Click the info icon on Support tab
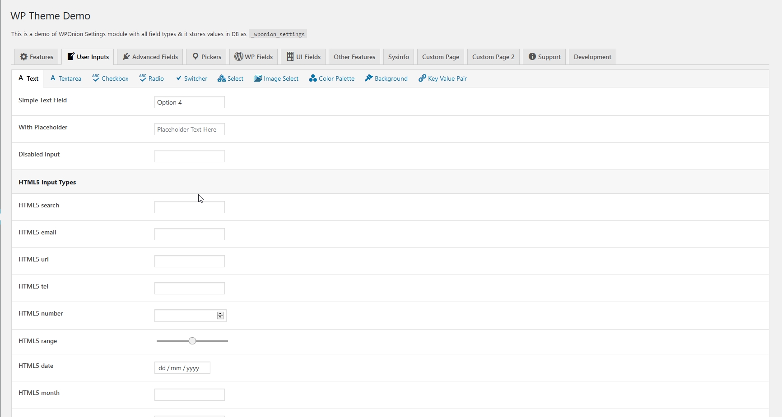 point(532,57)
